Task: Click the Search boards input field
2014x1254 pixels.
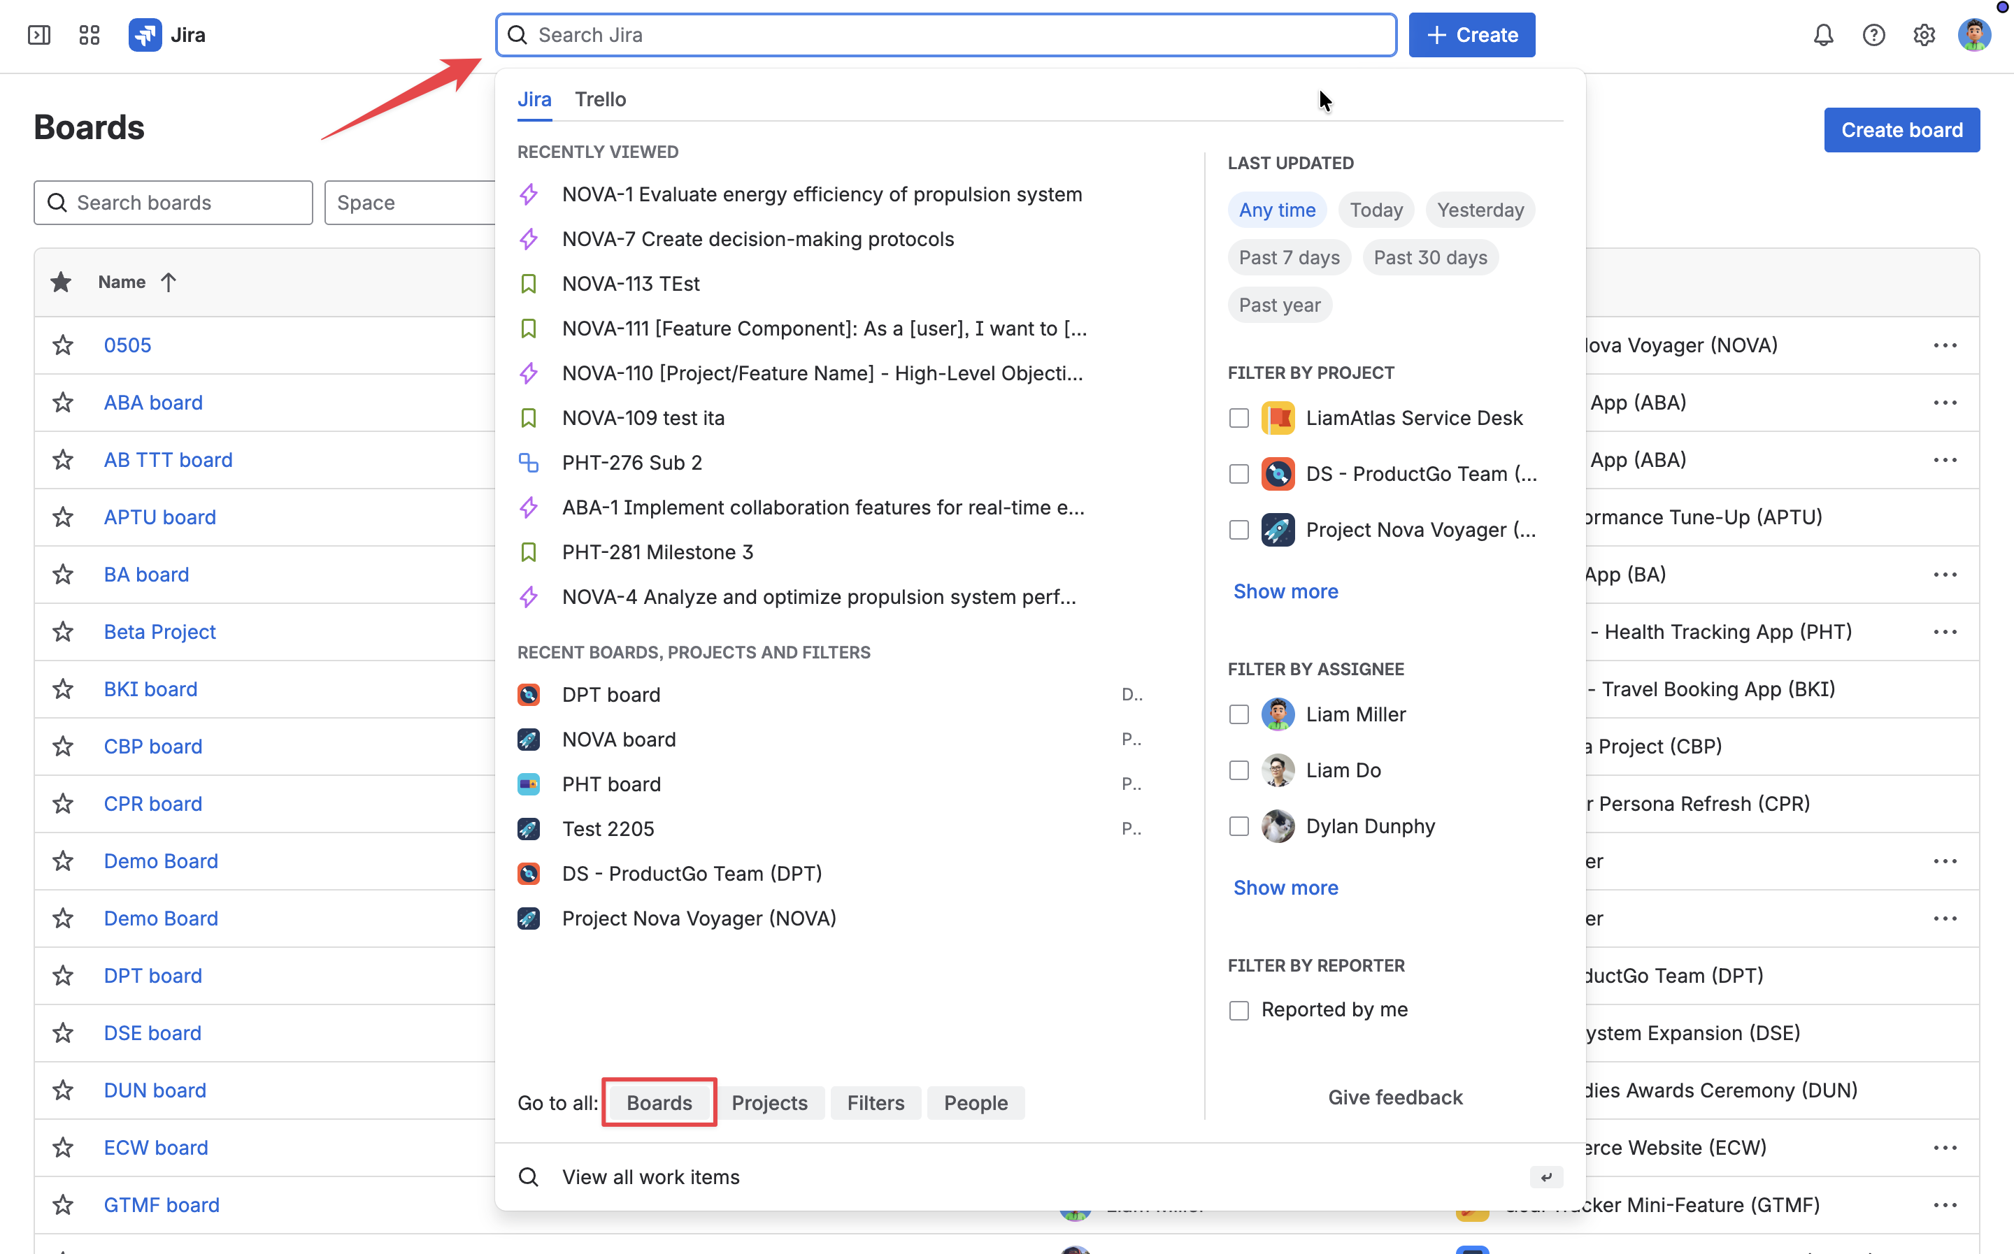Action: (x=173, y=203)
